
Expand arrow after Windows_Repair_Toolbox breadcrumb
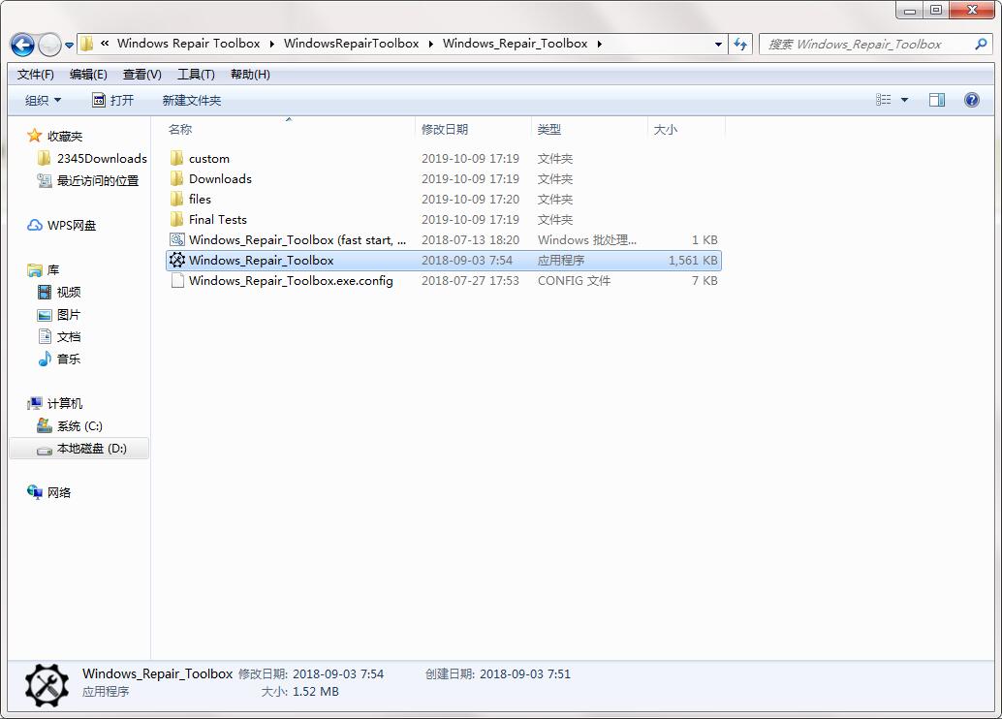(600, 44)
